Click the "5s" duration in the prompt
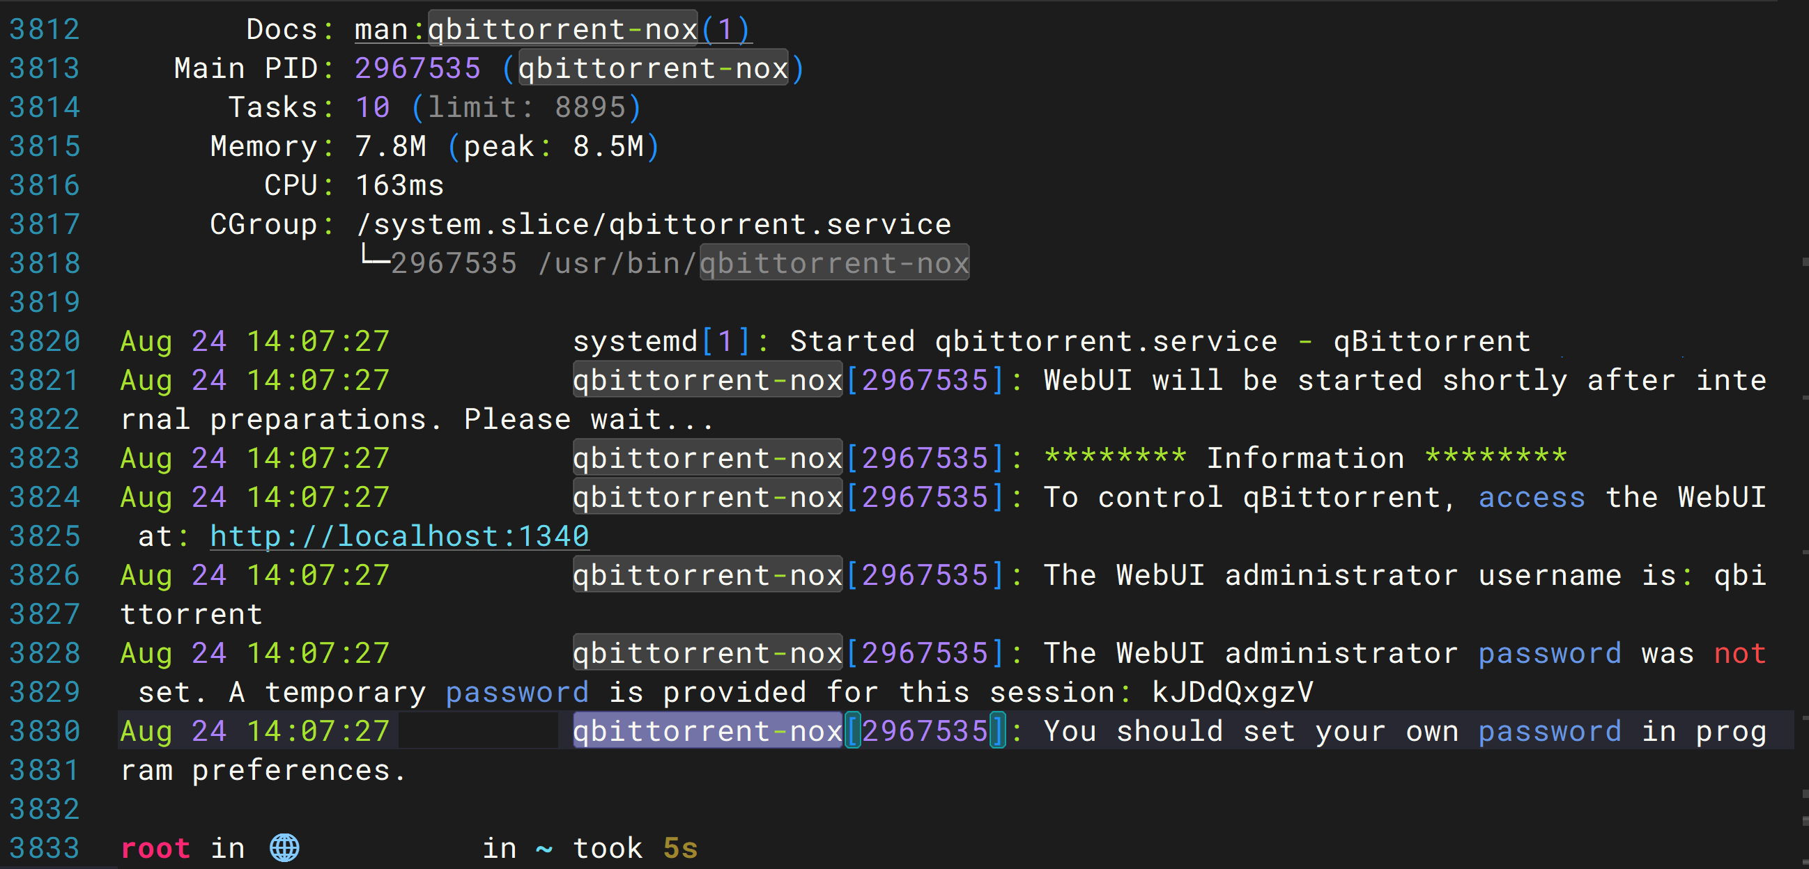 pyautogui.click(x=680, y=848)
